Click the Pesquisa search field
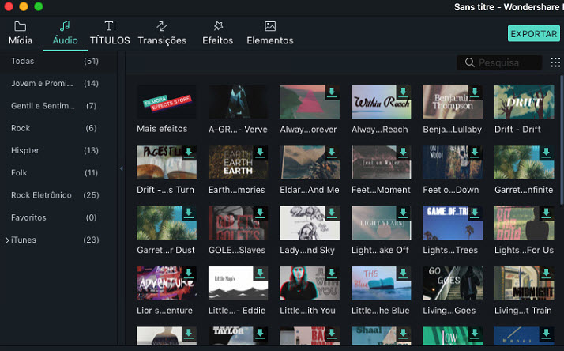 (499, 62)
